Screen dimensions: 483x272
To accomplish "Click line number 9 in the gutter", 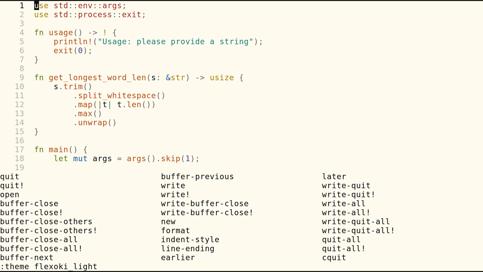I will (22, 78).
